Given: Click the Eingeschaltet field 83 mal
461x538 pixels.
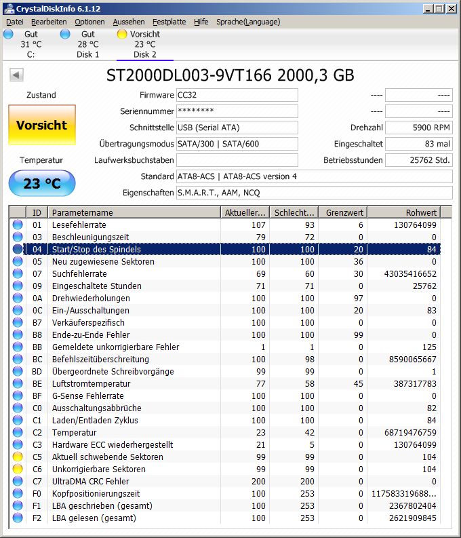Looking at the screenshot, I should (x=419, y=144).
